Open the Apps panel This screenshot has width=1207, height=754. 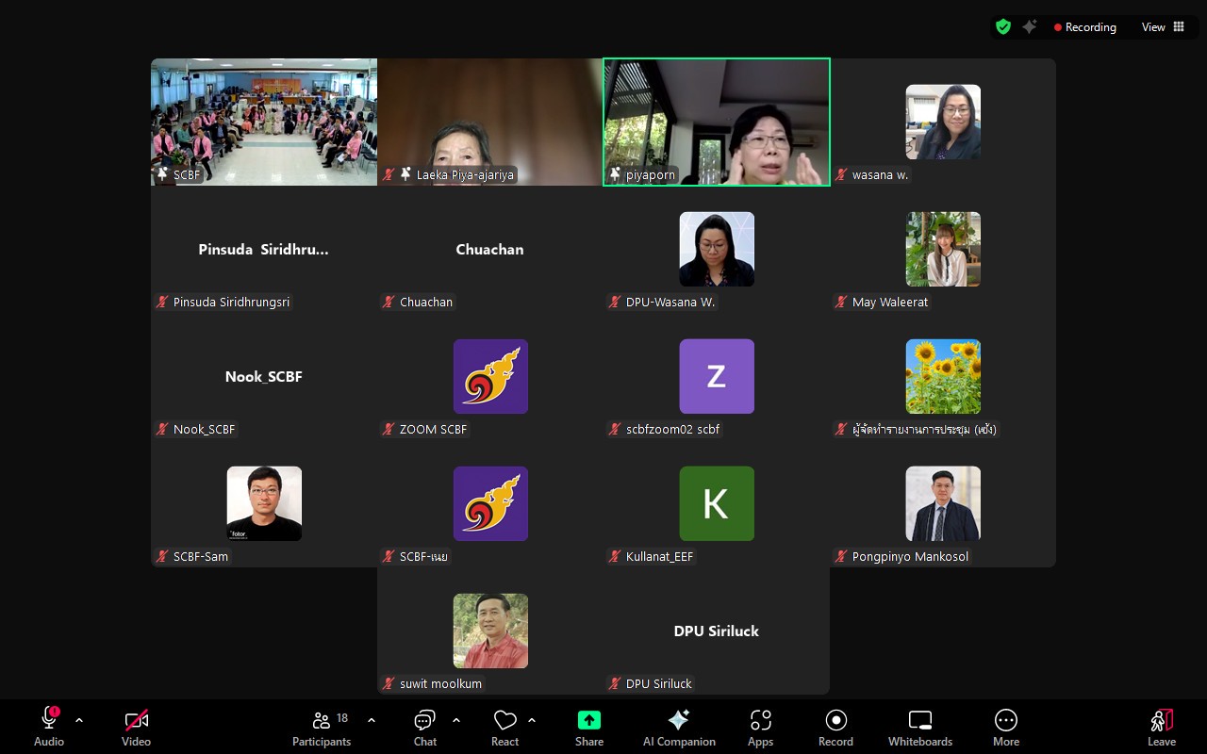[x=760, y=727]
